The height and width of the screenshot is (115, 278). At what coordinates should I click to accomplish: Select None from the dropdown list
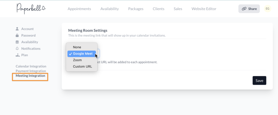(77, 47)
